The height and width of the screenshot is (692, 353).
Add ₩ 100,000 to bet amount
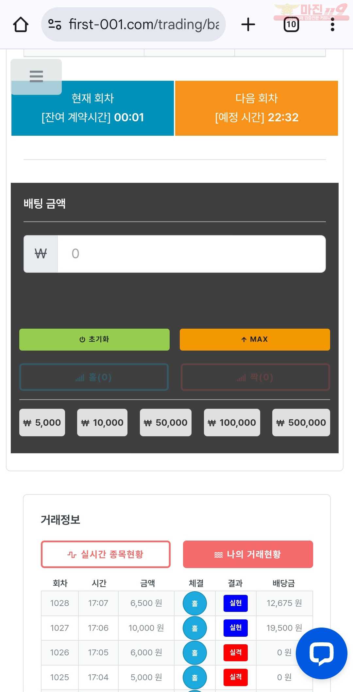pyautogui.click(x=232, y=423)
